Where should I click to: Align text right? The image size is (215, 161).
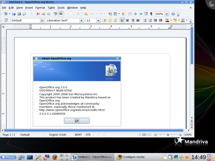[133, 20]
